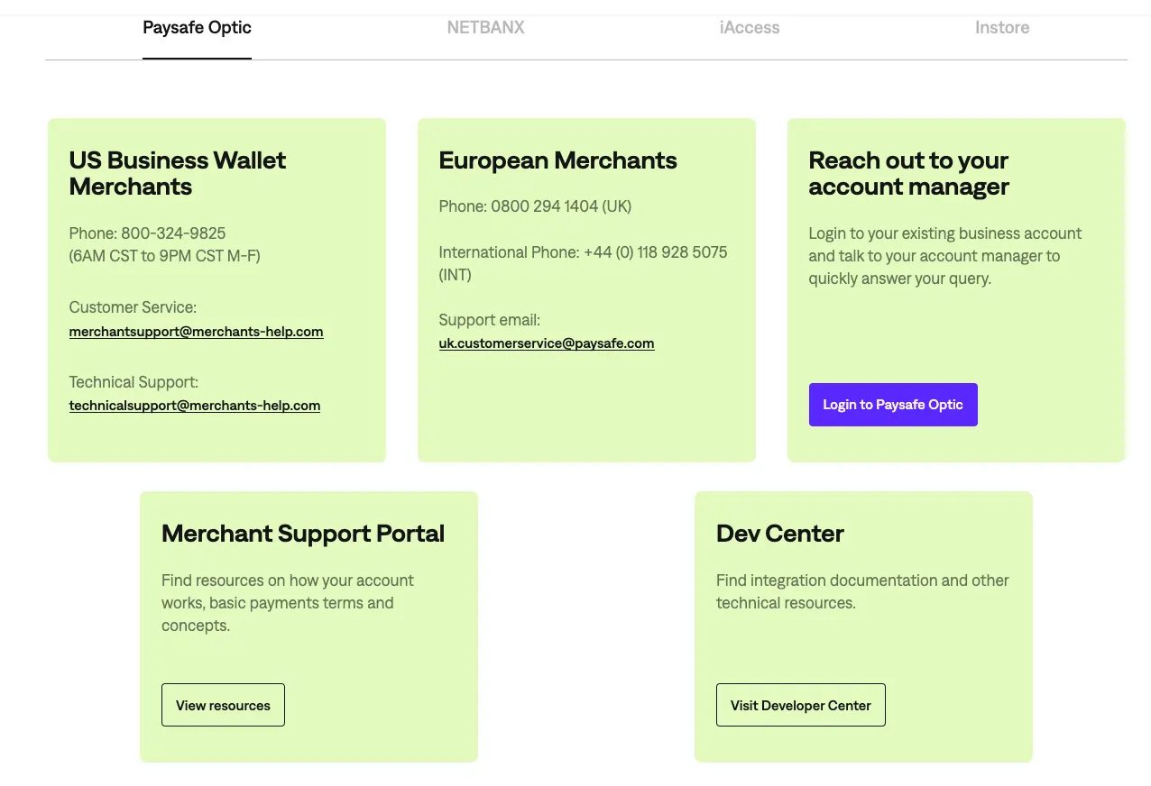Viewport: 1151px width, 786px height.
Task: Click uk.customerservice@paysafe.com email link
Action: (x=547, y=343)
